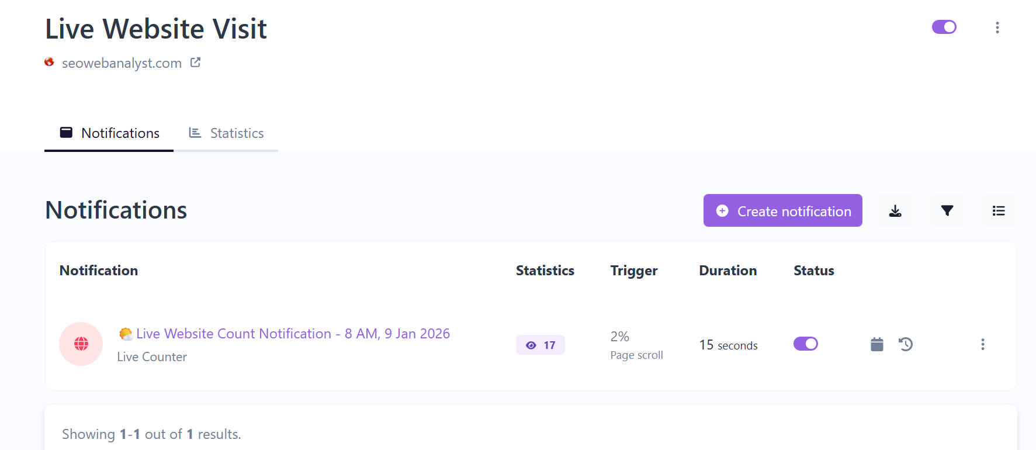Click the red globe Live Counter icon
This screenshot has height=450, width=1036.
(81, 344)
